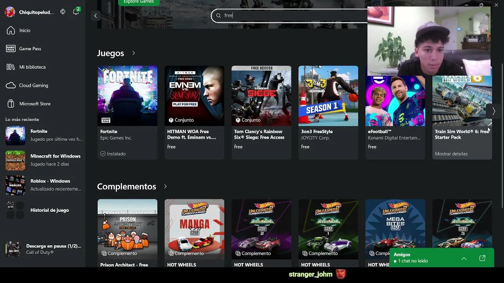Image resolution: width=504 pixels, height=283 pixels.
Task: Open the Chiquitopelud profile avatar
Action: (10, 12)
